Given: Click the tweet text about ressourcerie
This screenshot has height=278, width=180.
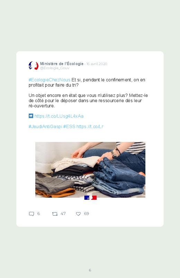Looking at the screenshot, I should 88,100.
